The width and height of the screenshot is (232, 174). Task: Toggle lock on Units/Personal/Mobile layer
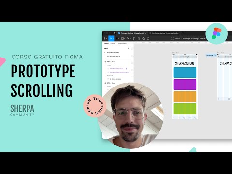[126, 69]
